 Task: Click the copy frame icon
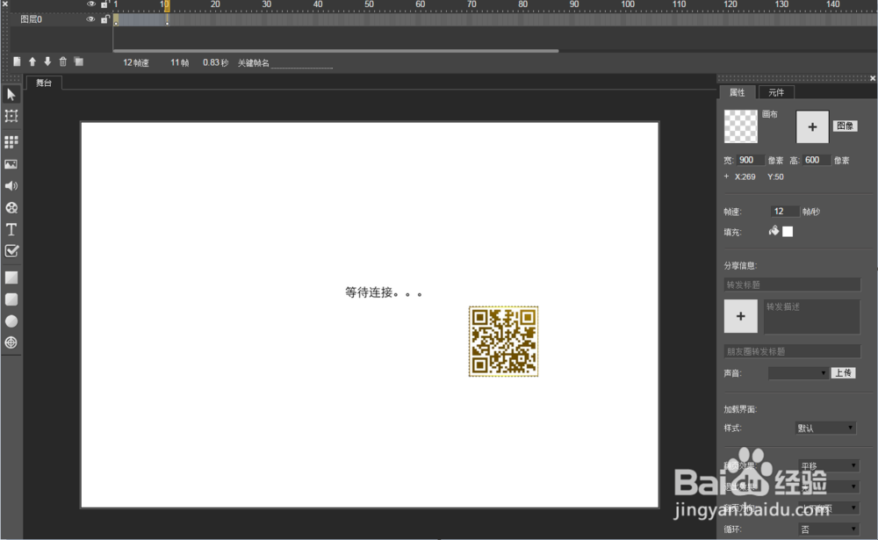click(78, 61)
